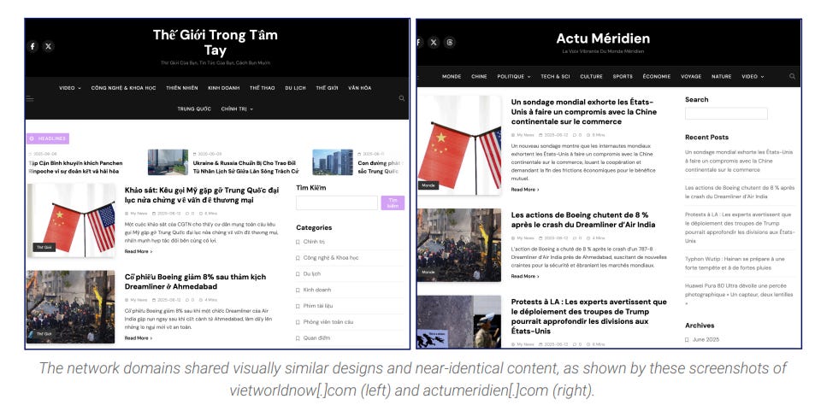Click flags thumbnail on Actu Méridien

tap(459, 145)
